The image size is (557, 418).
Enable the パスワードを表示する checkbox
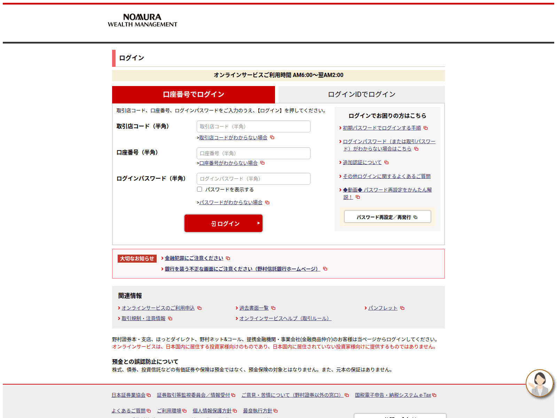[199, 189]
